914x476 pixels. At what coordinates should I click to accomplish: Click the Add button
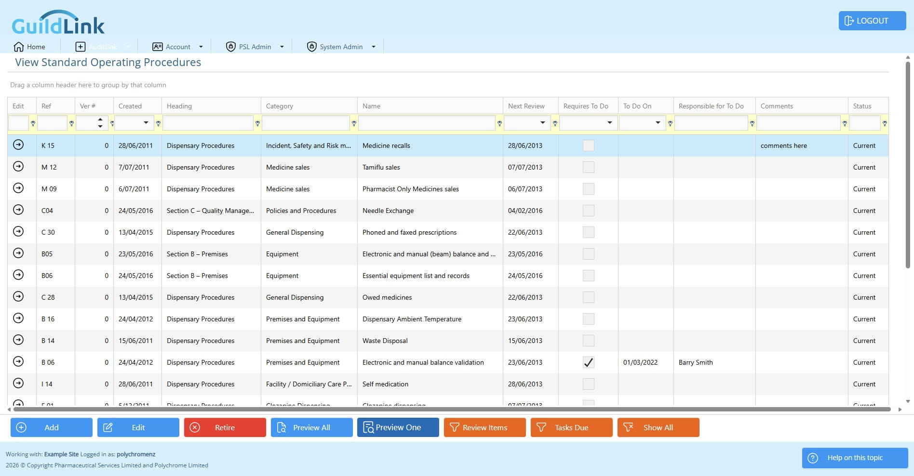click(x=52, y=427)
